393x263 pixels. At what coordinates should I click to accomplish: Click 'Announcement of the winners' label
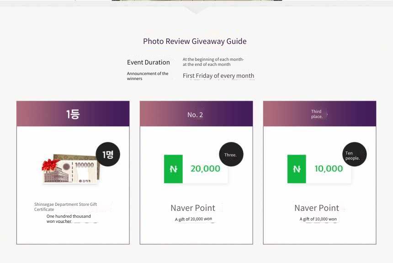tap(148, 76)
